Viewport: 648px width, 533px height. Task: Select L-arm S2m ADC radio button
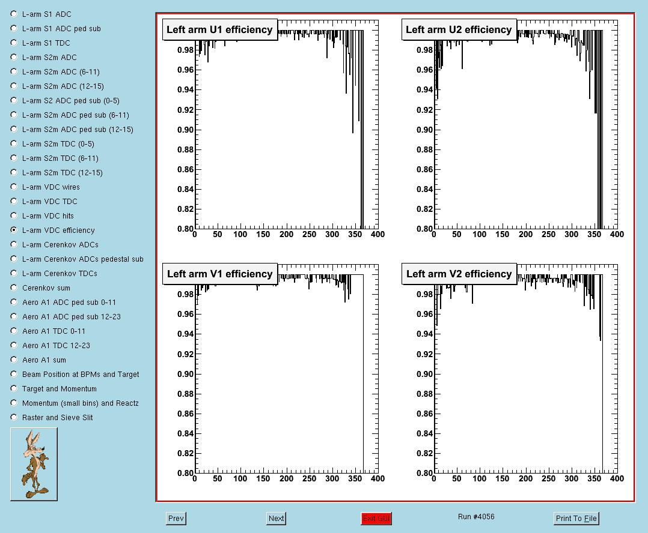point(14,58)
